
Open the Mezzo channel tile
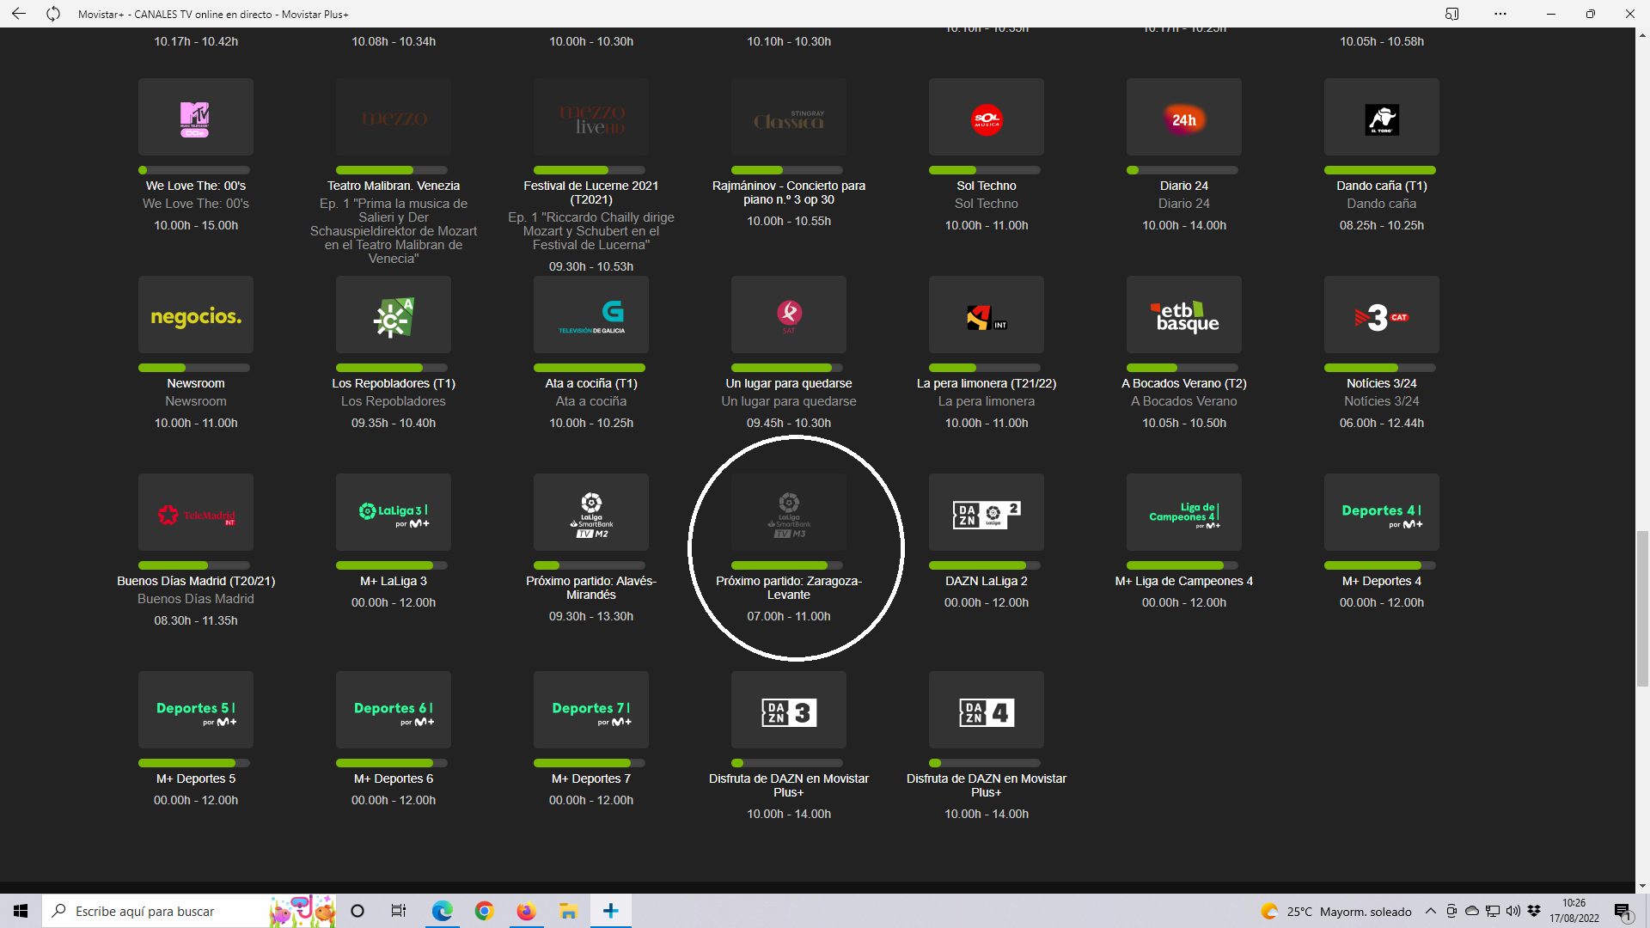pyautogui.click(x=394, y=117)
